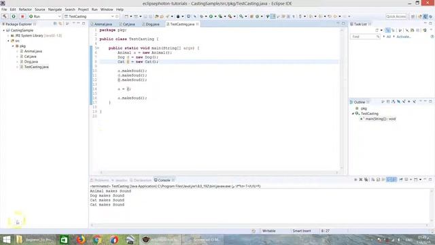Open the Run history dropdown arrow
The image size is (435, 245).
215,16
